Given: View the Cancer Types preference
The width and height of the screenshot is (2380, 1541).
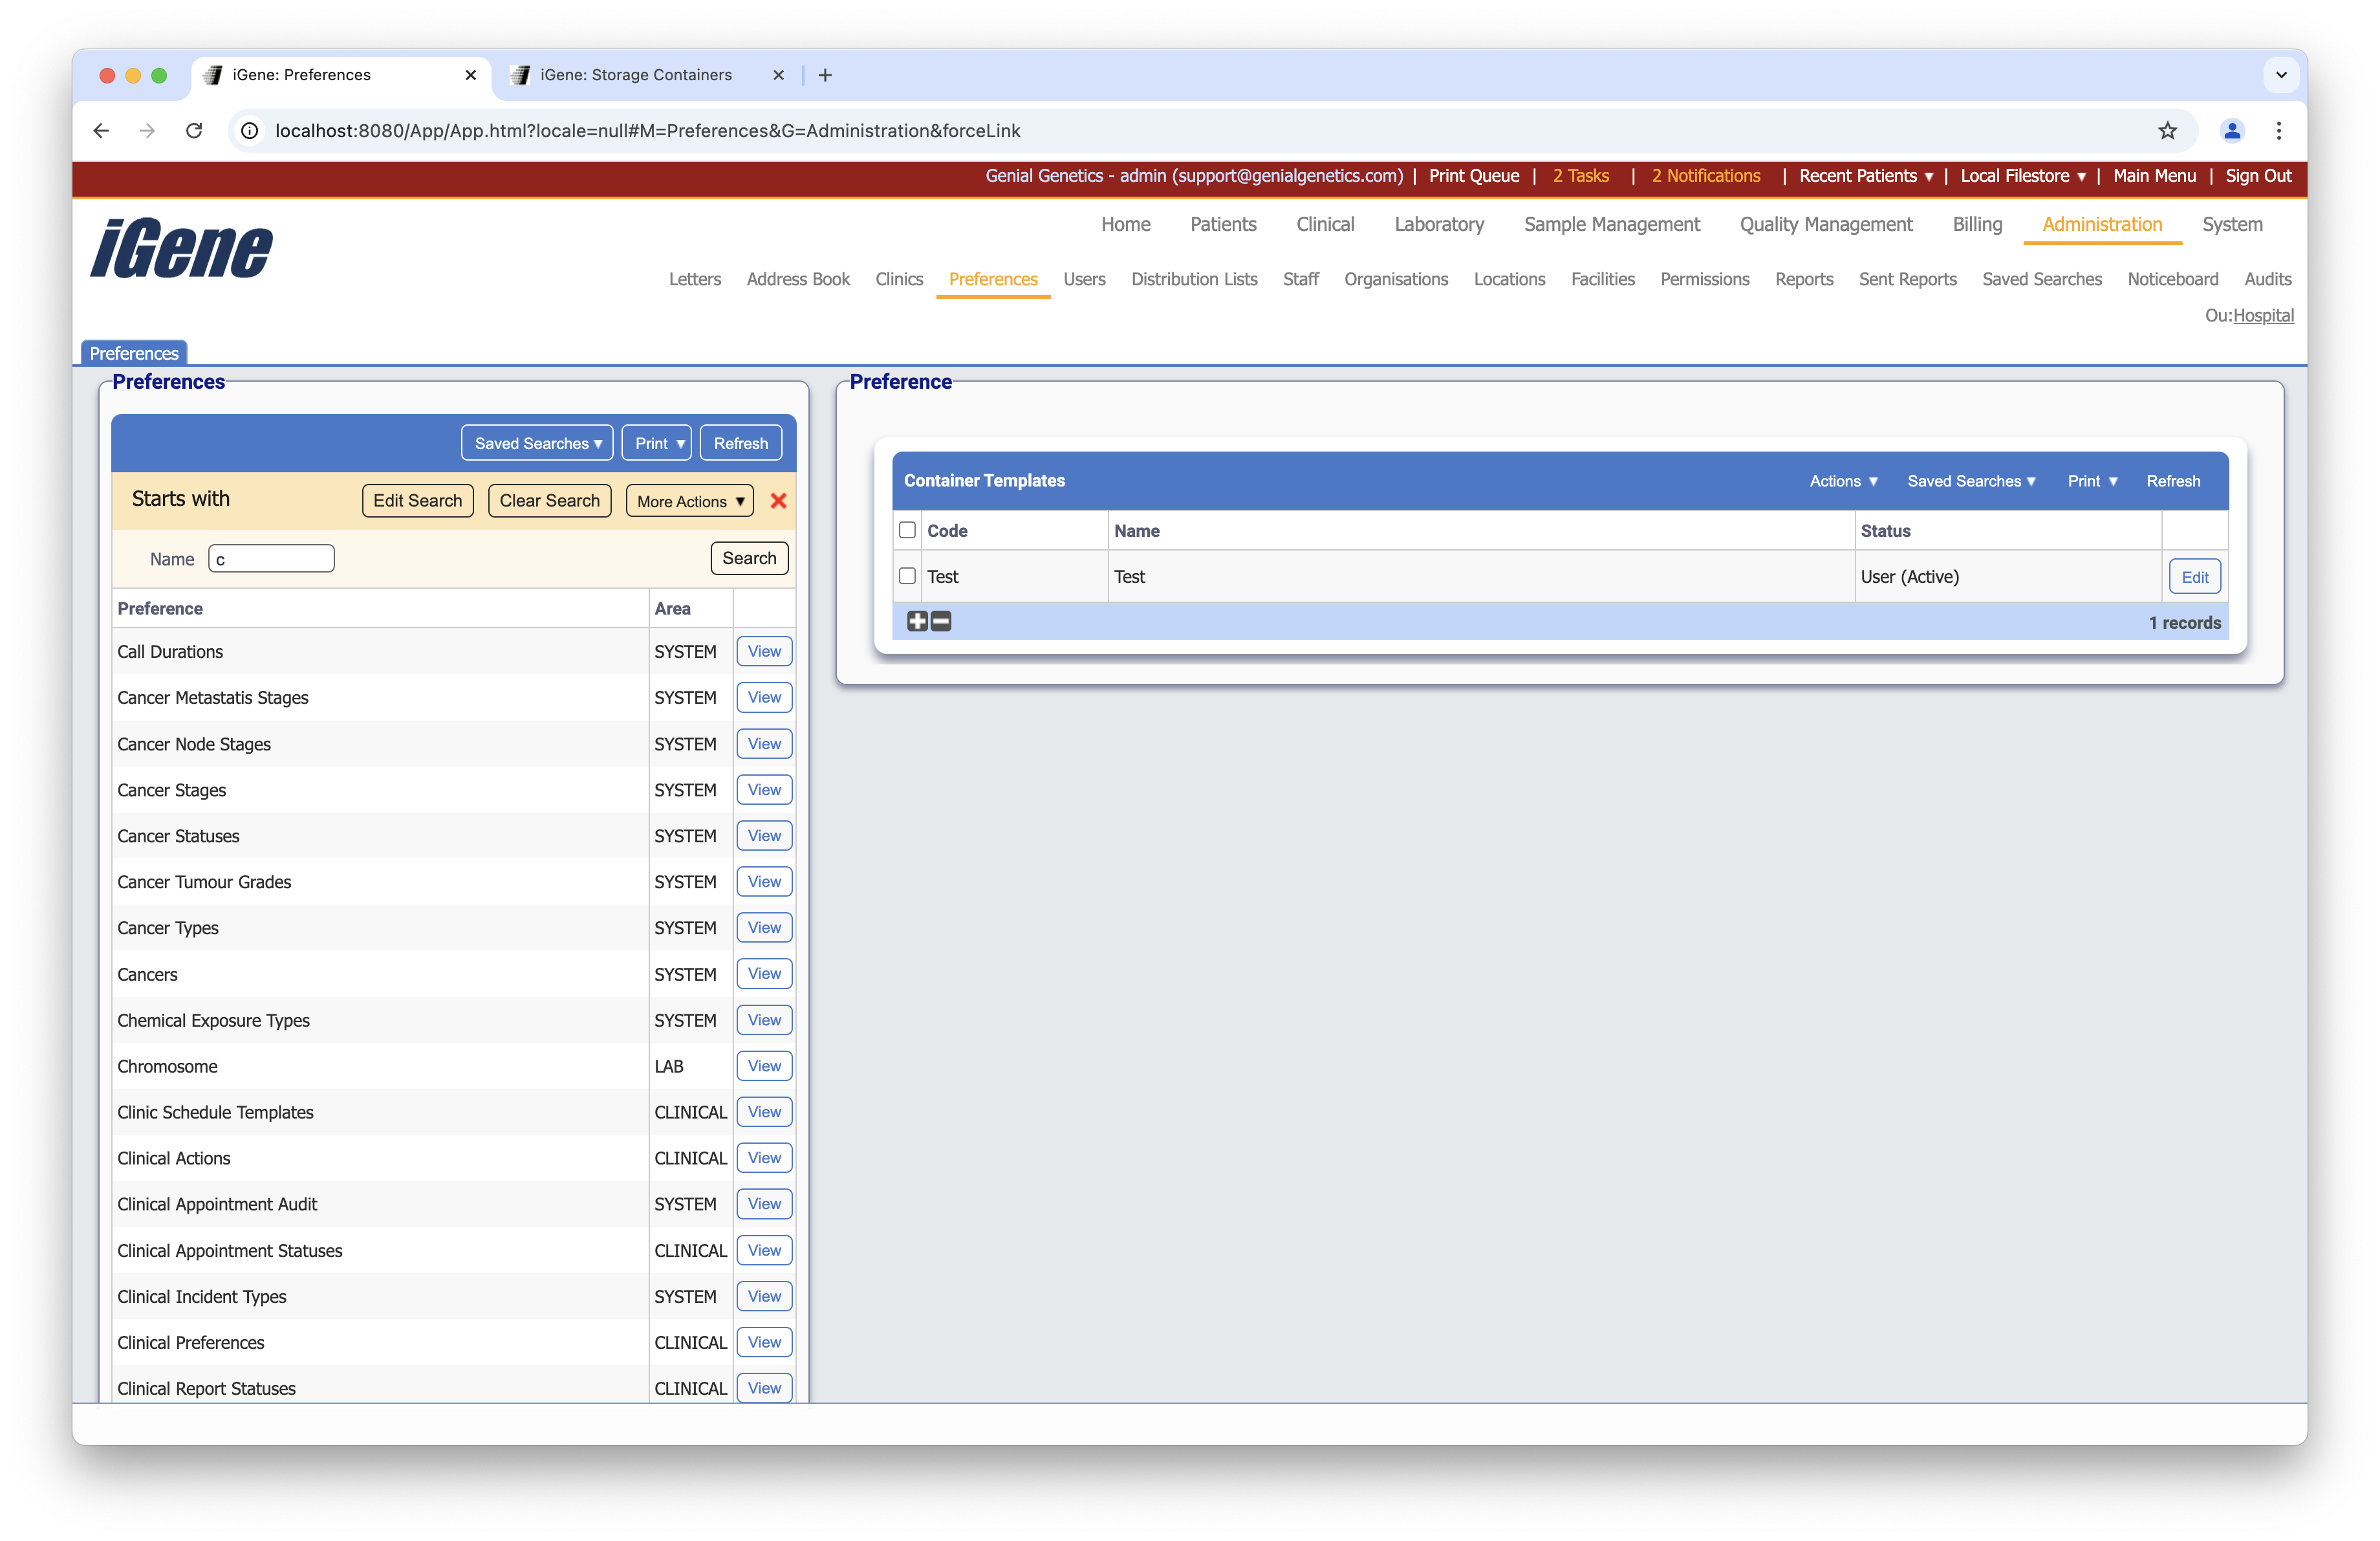Looking at the screenshot, I should [x=763, y=928].
